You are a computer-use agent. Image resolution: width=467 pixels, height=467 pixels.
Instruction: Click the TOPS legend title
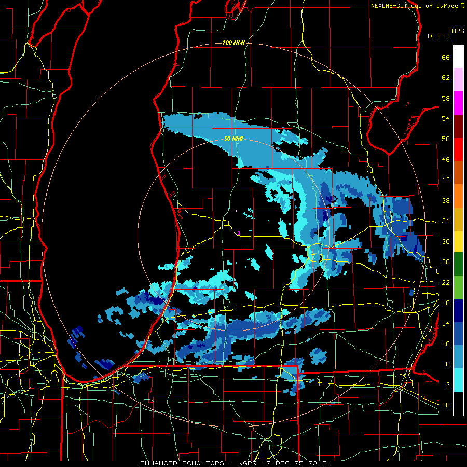[456, 31]
